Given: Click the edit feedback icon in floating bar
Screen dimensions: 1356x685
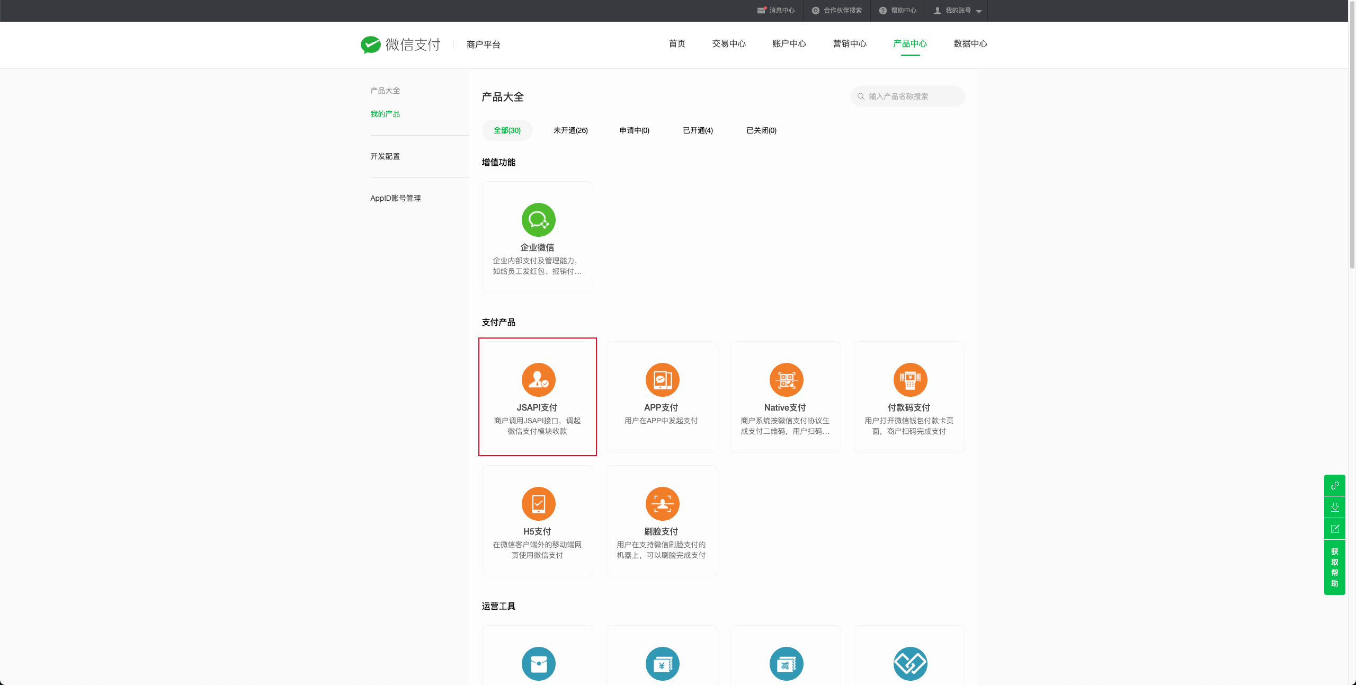Looking at the screenshot, I should (x=1335, y=529).
